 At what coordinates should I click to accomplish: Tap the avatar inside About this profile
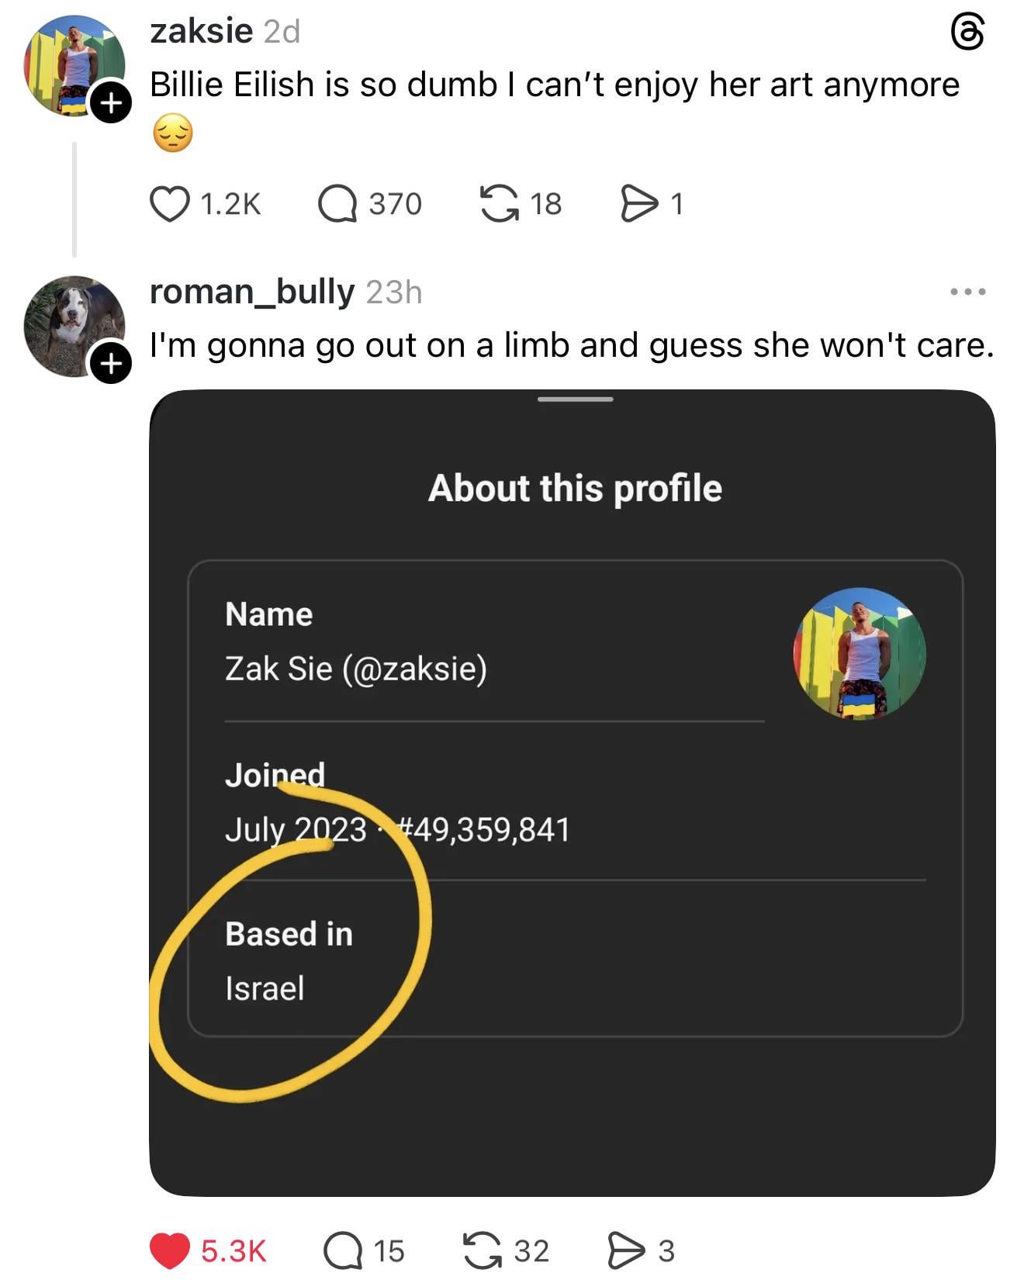[859, 653]
